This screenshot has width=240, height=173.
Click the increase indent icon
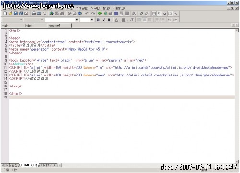[175, 20]
